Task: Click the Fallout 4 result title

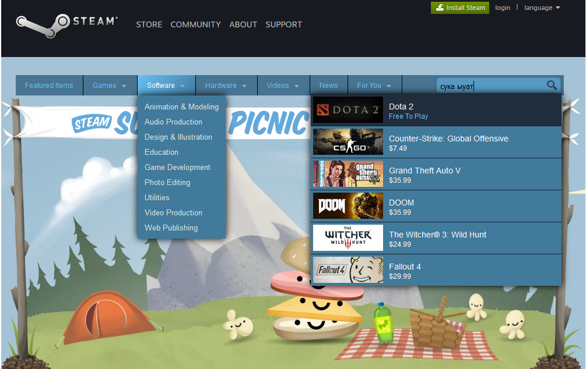Action: point(405,267)
